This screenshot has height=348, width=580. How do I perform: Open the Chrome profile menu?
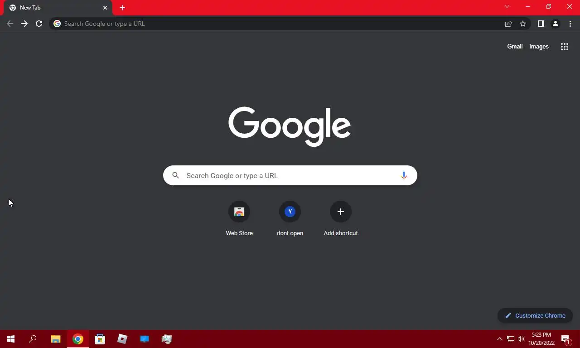coord(555,24)
